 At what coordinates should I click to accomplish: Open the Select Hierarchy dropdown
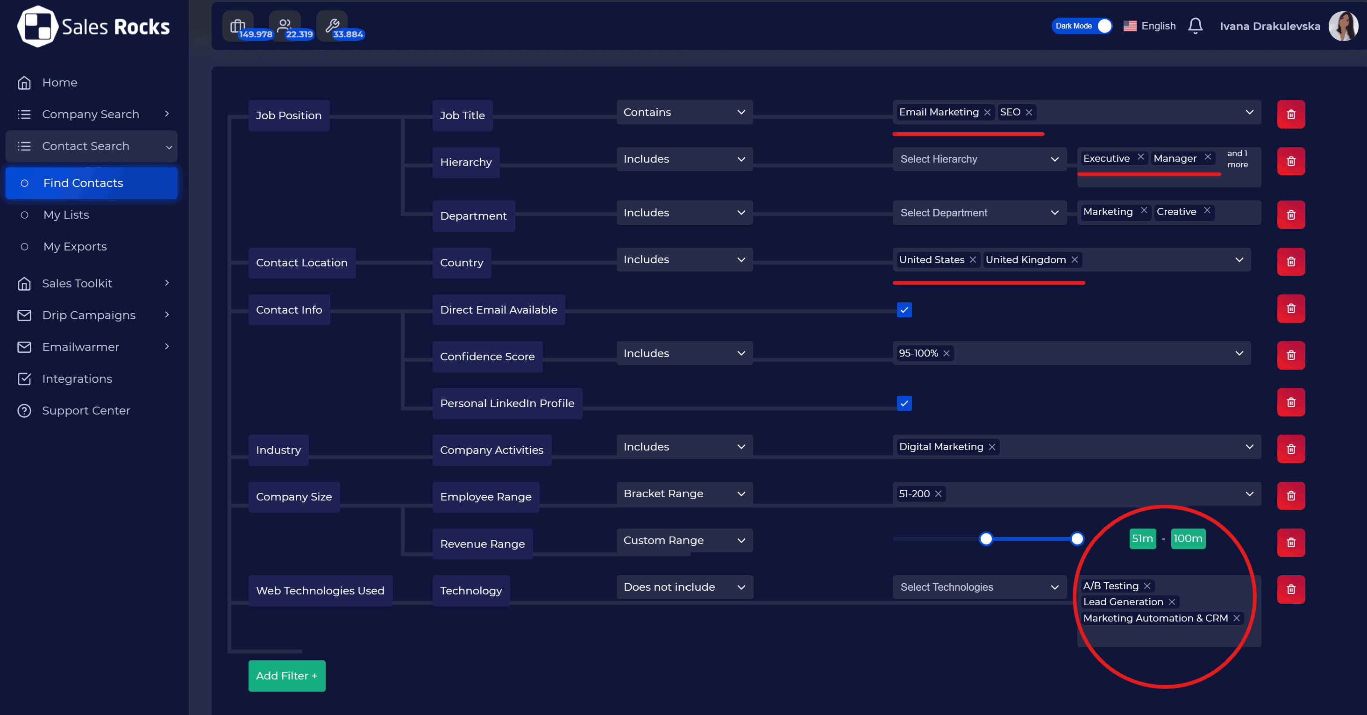[979, 159]
